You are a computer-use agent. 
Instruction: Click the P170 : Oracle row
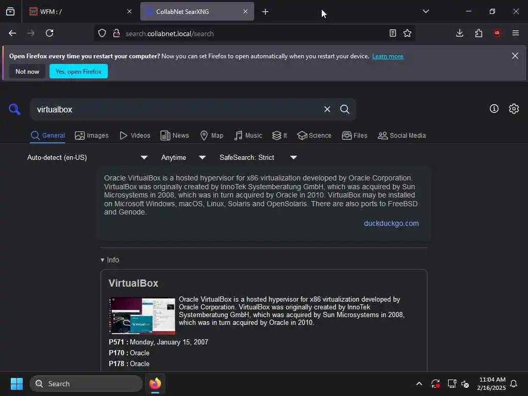129,353
